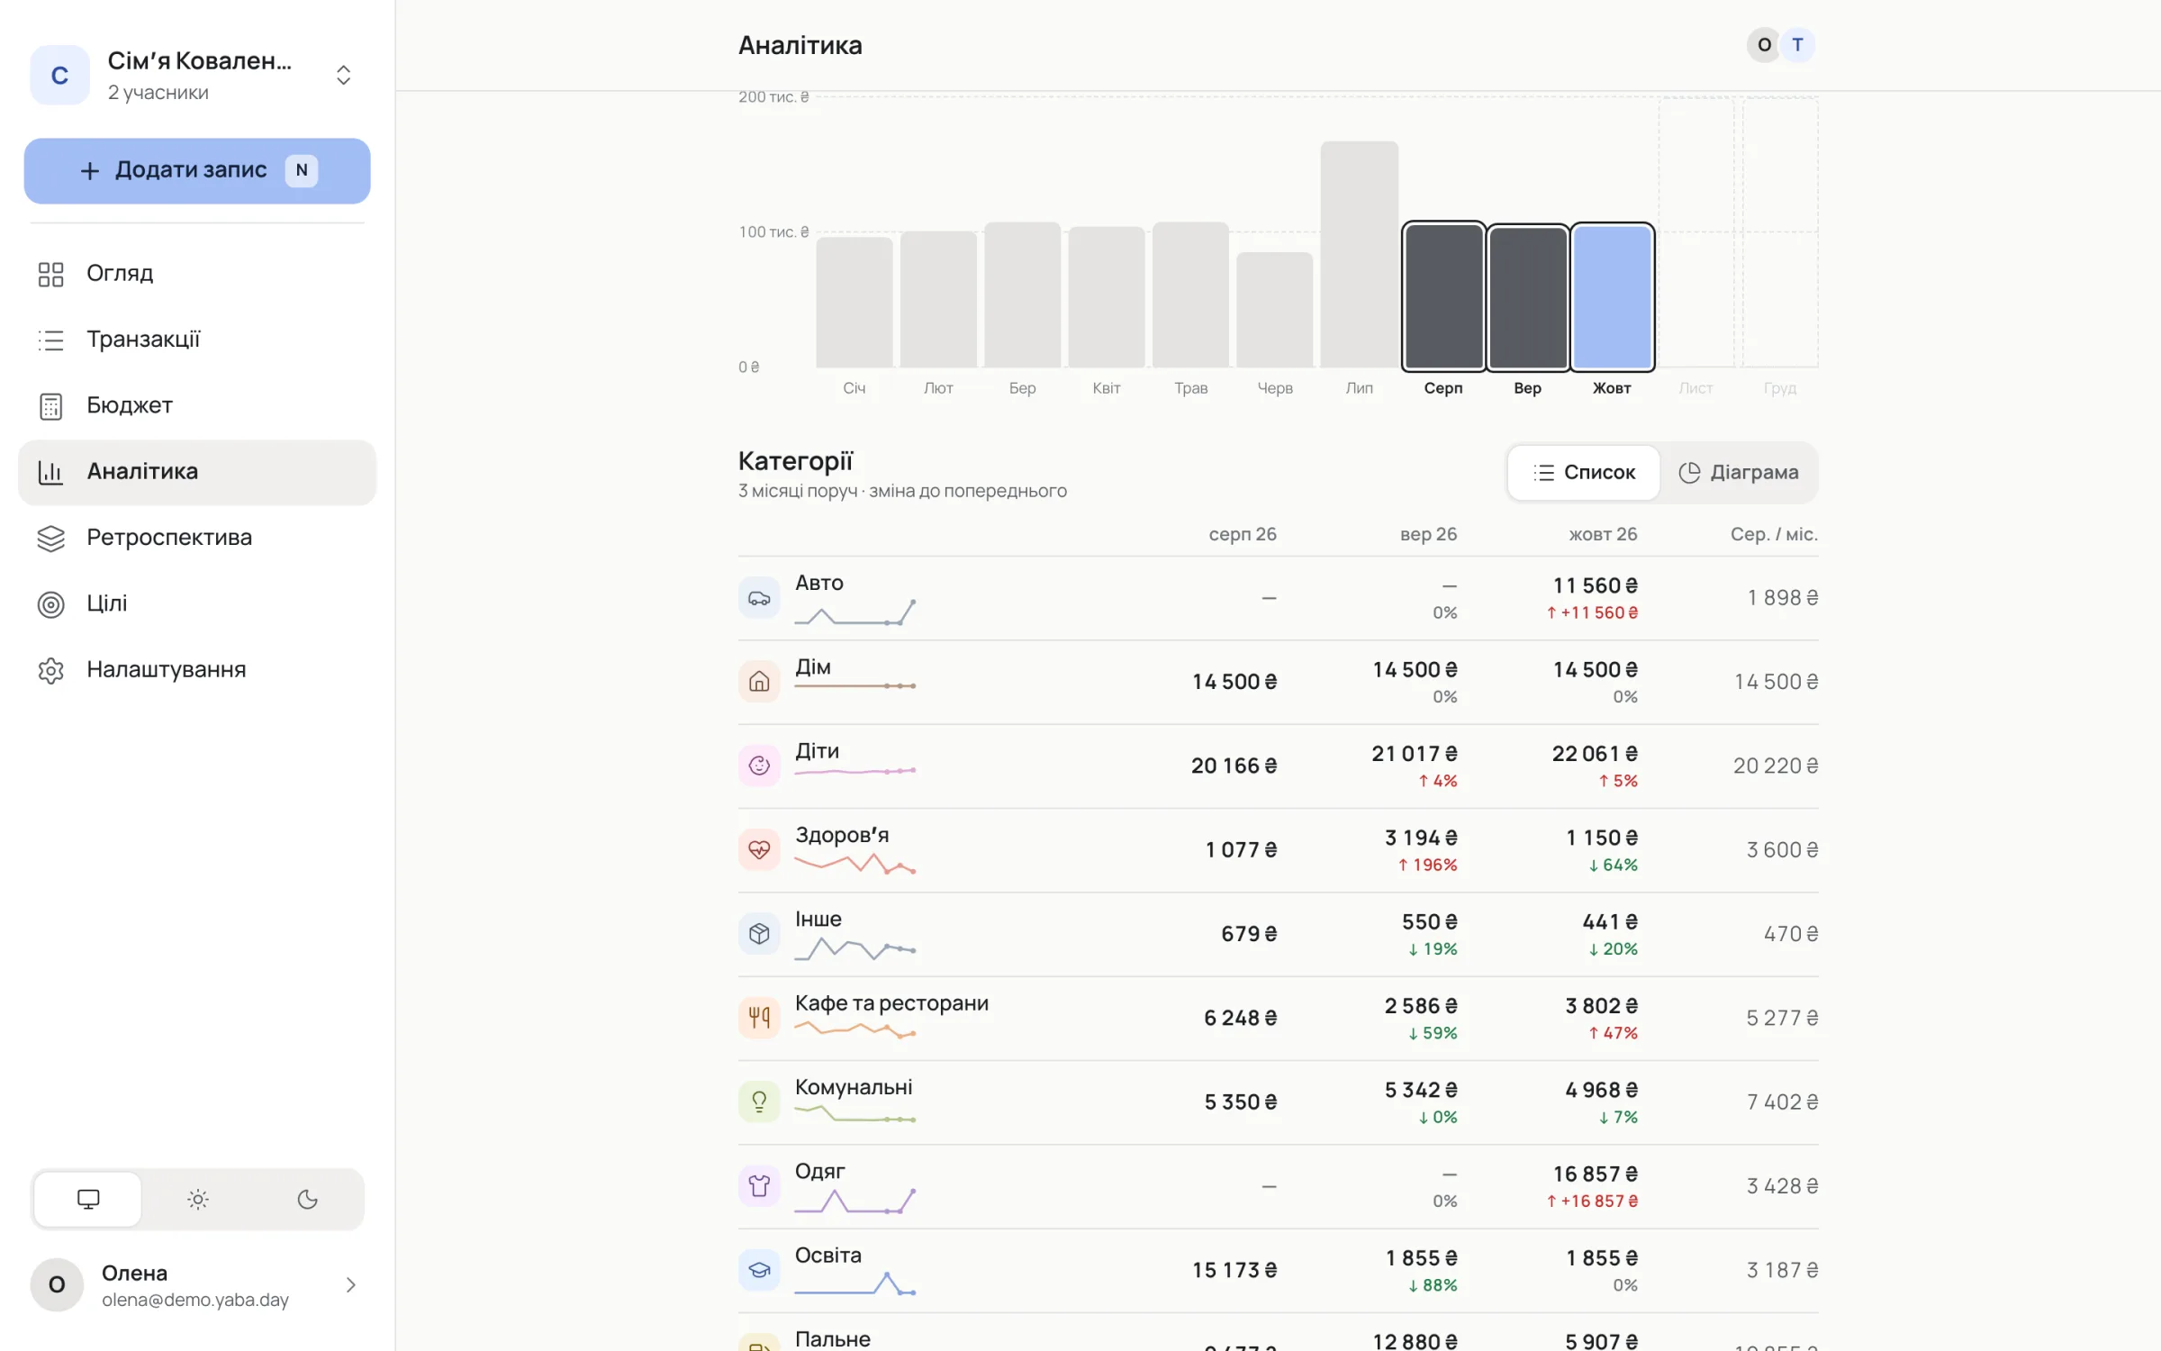Click Освіта 15 173 ₴ value
The width and height of the screenshot is (2161, 1351).
click(x=1234, y=1270)
